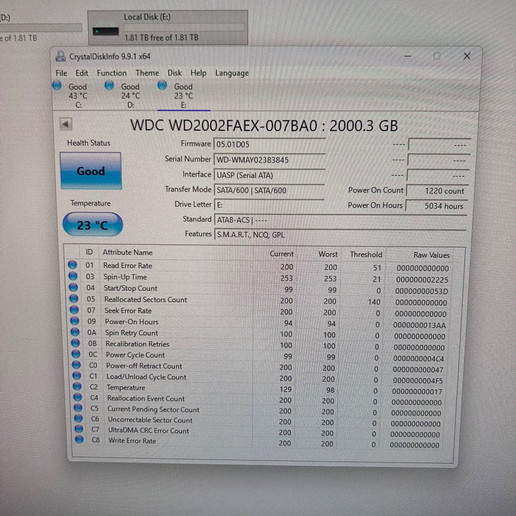Screen dimensions: 516x516
Task: Click raw value 000000002225 of Spin-Up Time
Action: 422,279
